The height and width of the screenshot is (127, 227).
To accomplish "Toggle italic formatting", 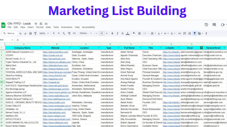I will (117, 33).
